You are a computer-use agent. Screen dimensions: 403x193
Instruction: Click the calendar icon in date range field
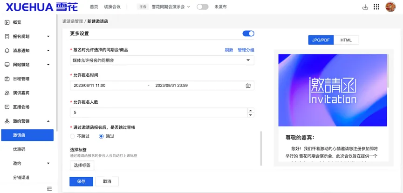248,86
